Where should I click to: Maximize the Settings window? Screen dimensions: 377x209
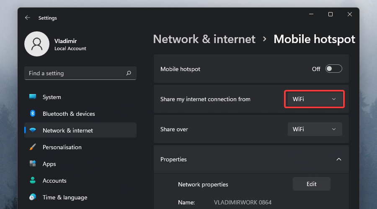tap(331, 14)
